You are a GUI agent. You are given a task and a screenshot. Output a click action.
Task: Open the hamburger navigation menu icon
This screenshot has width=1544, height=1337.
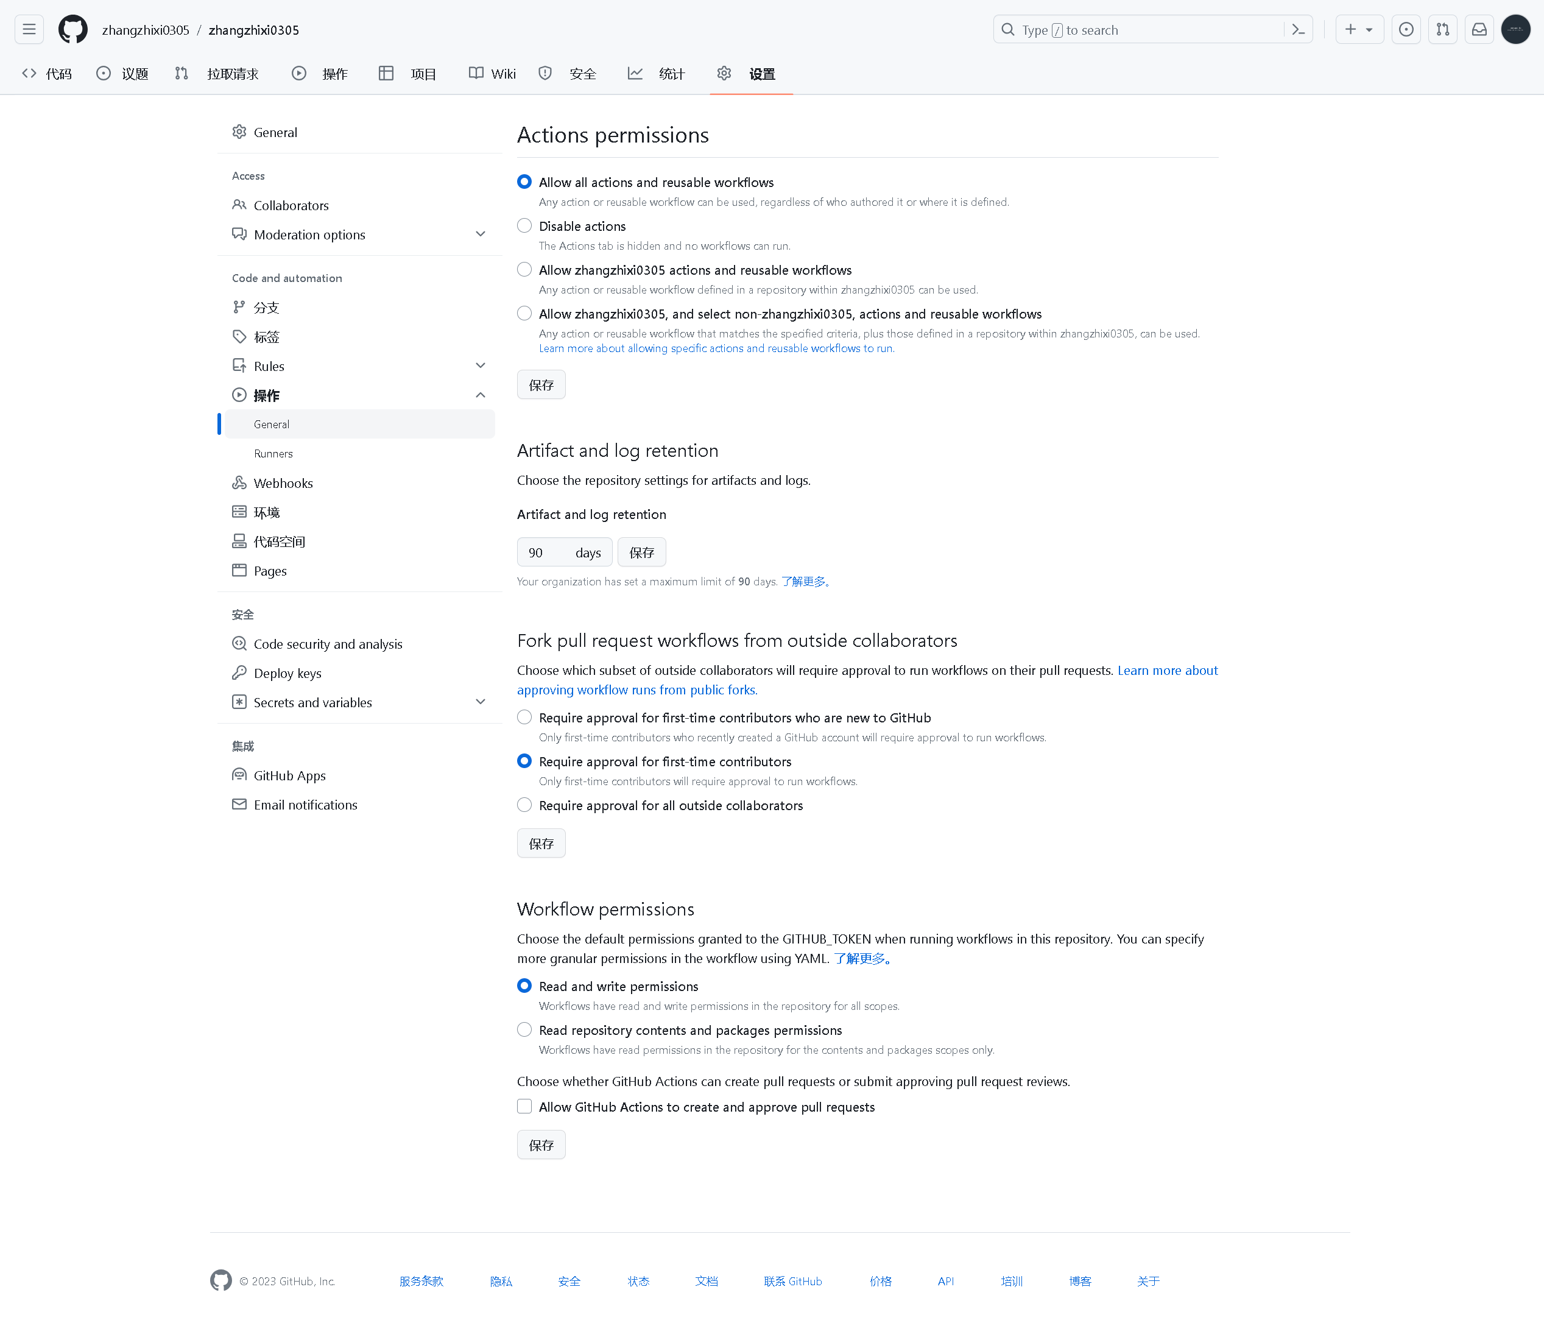(29, 30)
